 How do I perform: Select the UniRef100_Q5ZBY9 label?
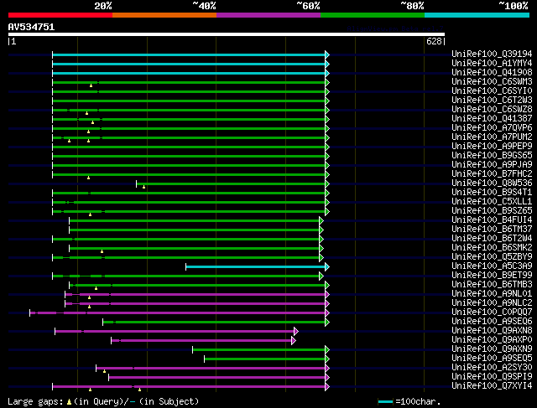tap(492, 257)
